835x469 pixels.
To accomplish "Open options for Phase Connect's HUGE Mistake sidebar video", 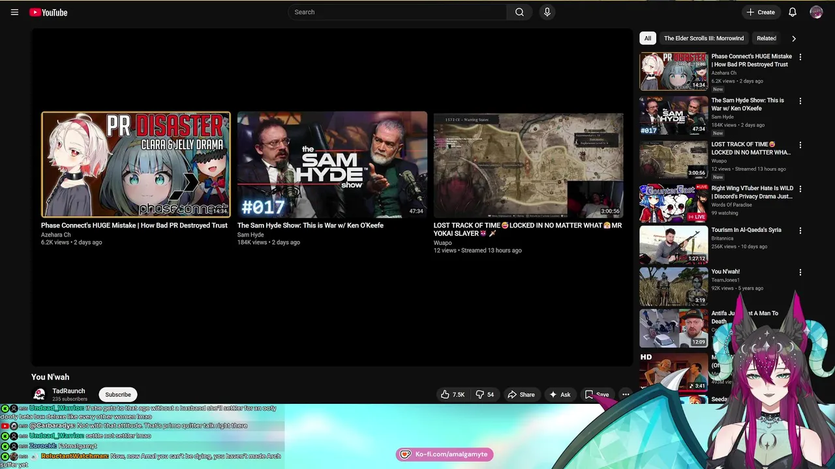I will (800, 57).
